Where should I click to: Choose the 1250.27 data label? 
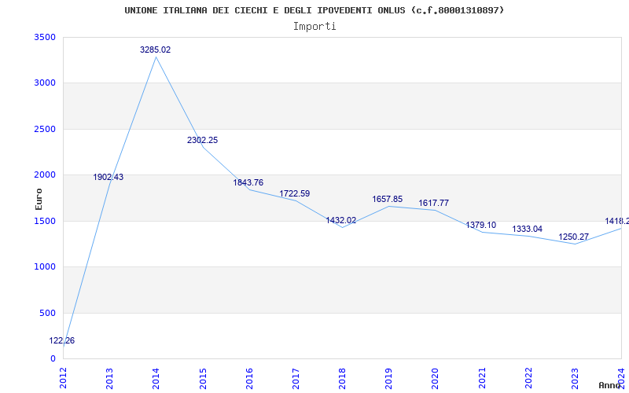(x=574, y=237)
